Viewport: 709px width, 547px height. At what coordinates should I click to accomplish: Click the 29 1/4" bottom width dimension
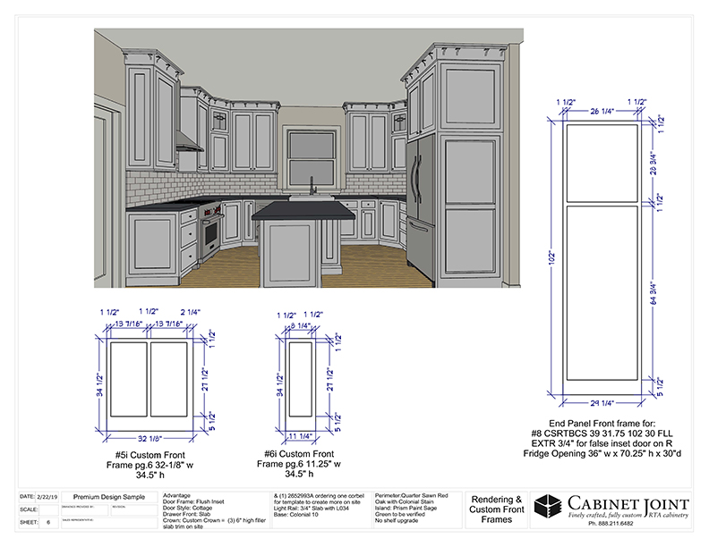(x=602, y=403)
